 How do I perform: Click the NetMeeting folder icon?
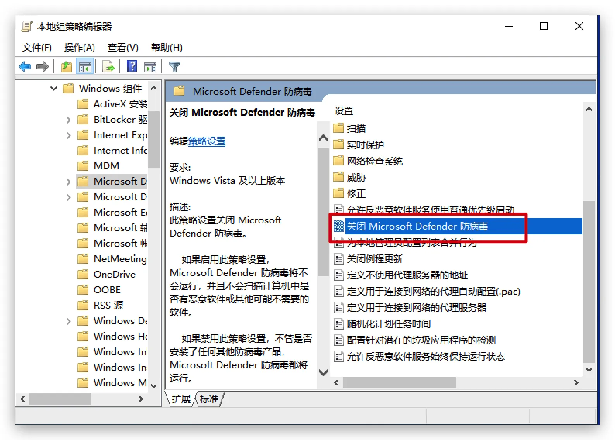click(x=83, y=259)
